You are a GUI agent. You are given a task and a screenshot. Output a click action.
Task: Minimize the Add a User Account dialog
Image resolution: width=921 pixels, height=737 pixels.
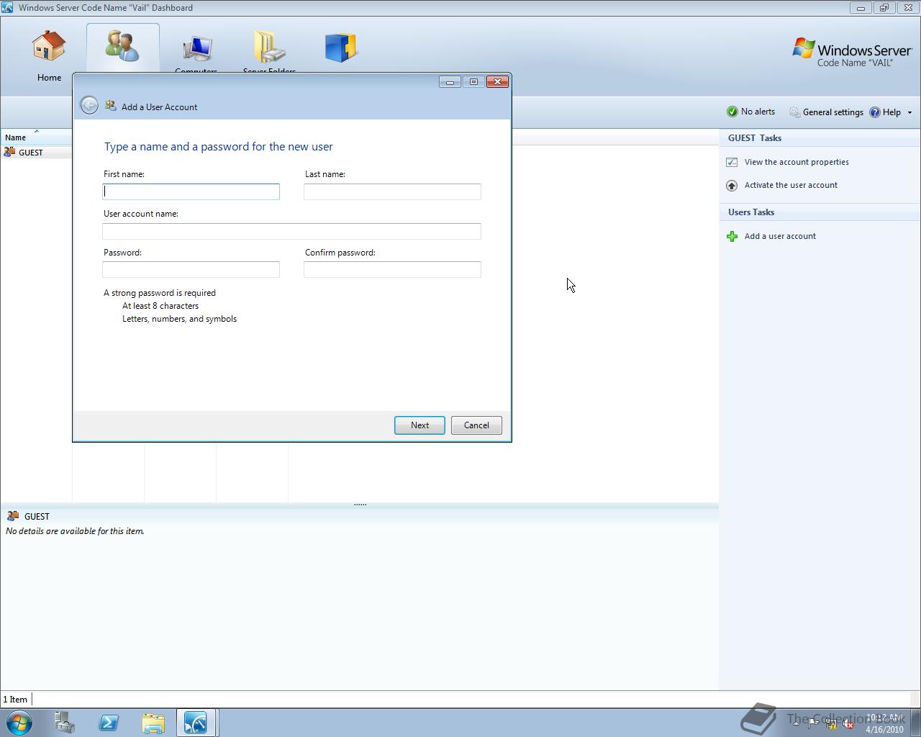click(x=450, y=82)
